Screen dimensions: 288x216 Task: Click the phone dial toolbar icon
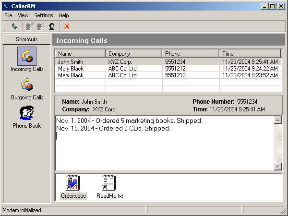click(x=15, y=26)
